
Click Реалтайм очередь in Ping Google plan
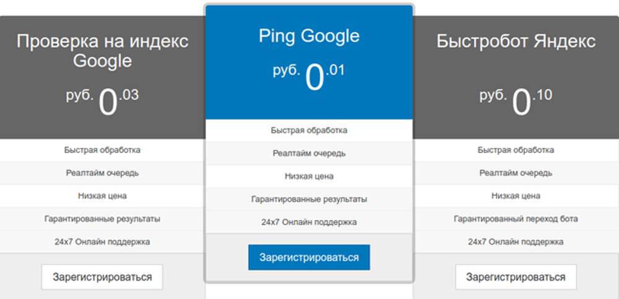pos(309,153)
